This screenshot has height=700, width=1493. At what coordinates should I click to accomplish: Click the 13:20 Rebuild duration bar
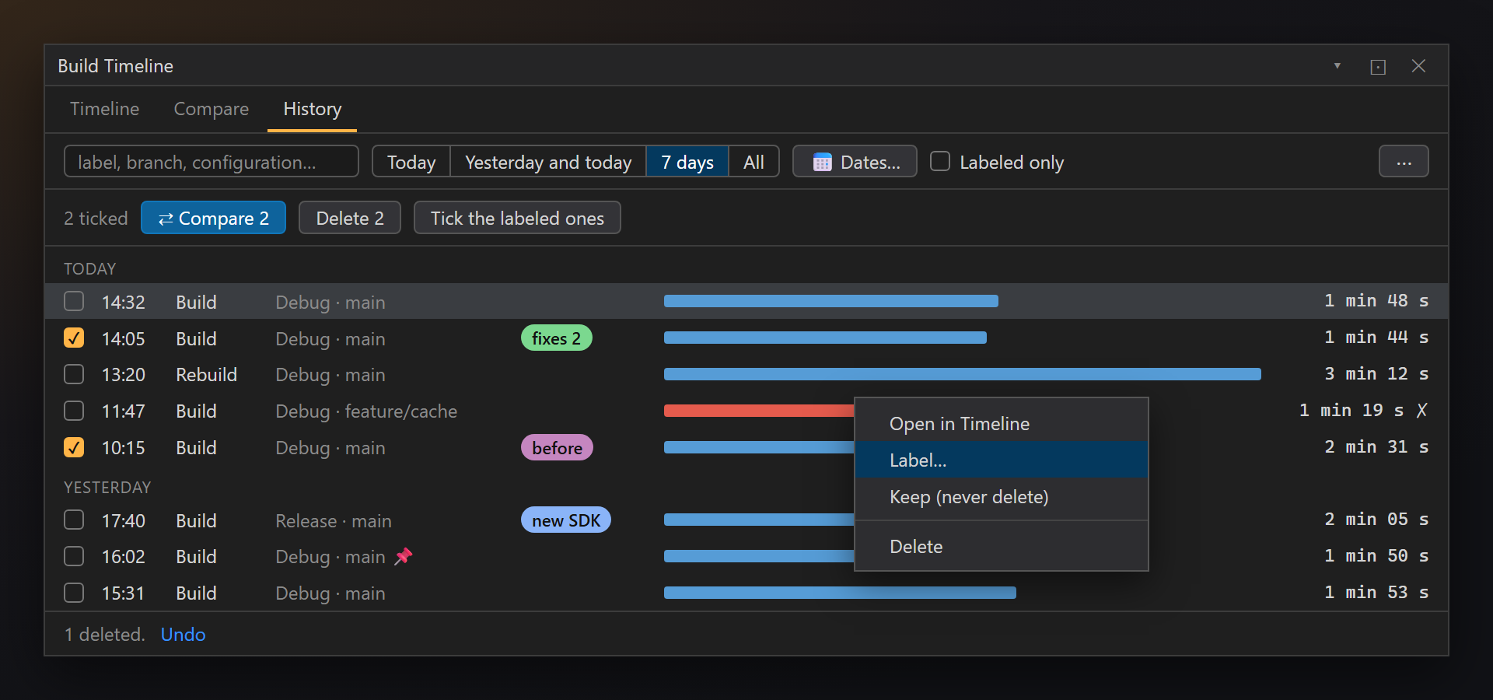[963, 374]
